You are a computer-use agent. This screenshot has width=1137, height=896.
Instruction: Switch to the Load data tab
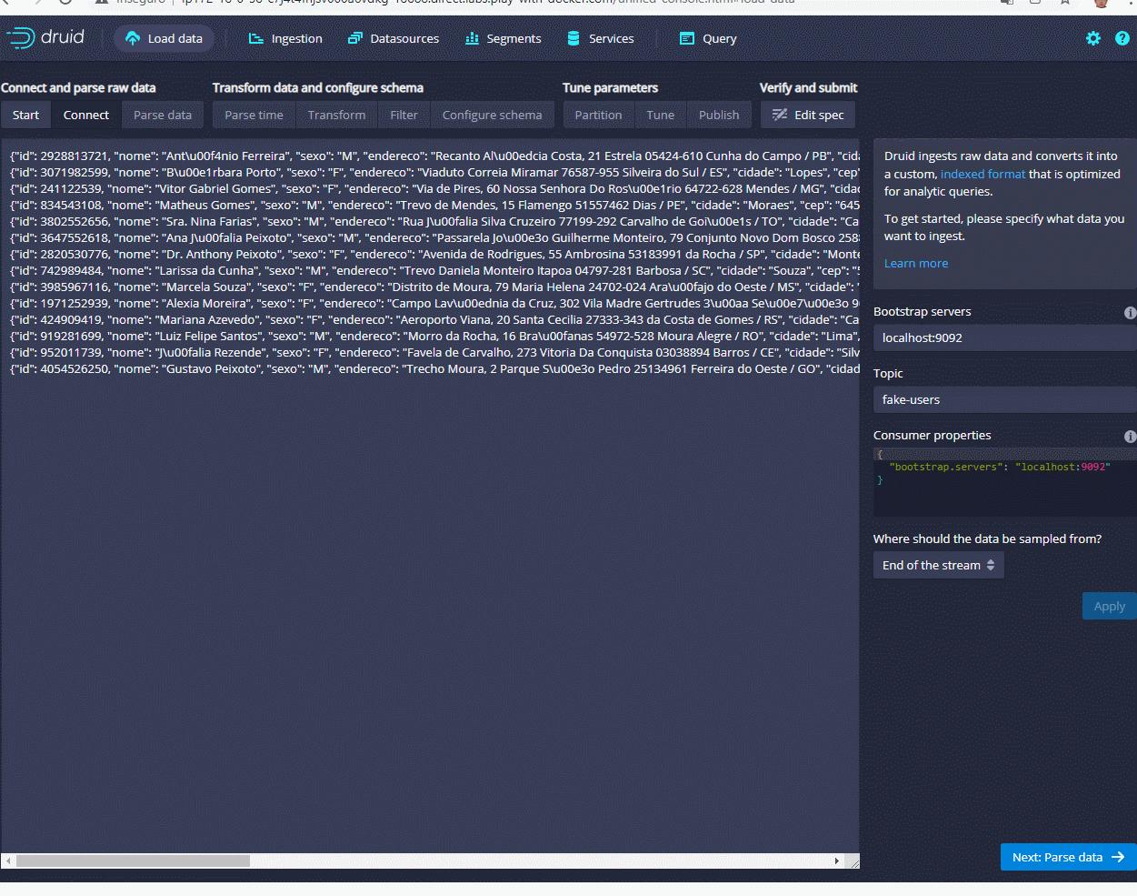point(164,38)
